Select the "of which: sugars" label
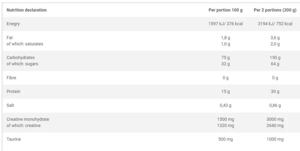 (22, 64)
